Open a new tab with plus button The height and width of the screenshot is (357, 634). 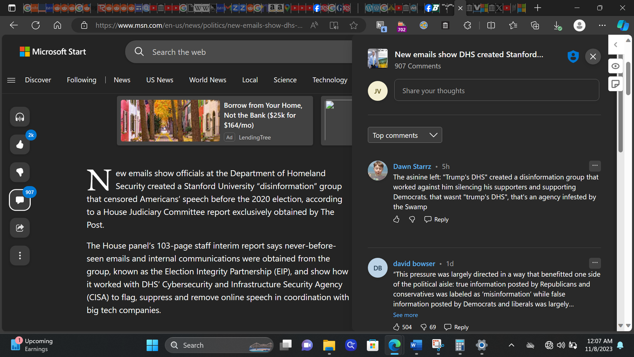pos(537,8)
